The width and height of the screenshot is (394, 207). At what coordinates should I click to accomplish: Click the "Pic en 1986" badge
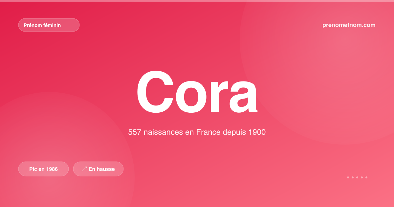(x=43, y=169)
